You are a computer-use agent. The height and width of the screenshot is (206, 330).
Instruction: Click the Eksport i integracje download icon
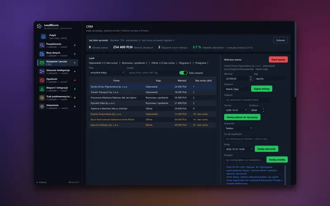[42, 89]
